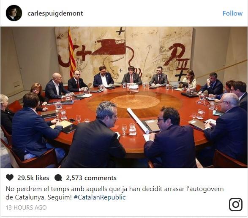Viewport: 248px width, 218px height.
Task: Open the 29.5k likes count
Action: tap(33, 178)
